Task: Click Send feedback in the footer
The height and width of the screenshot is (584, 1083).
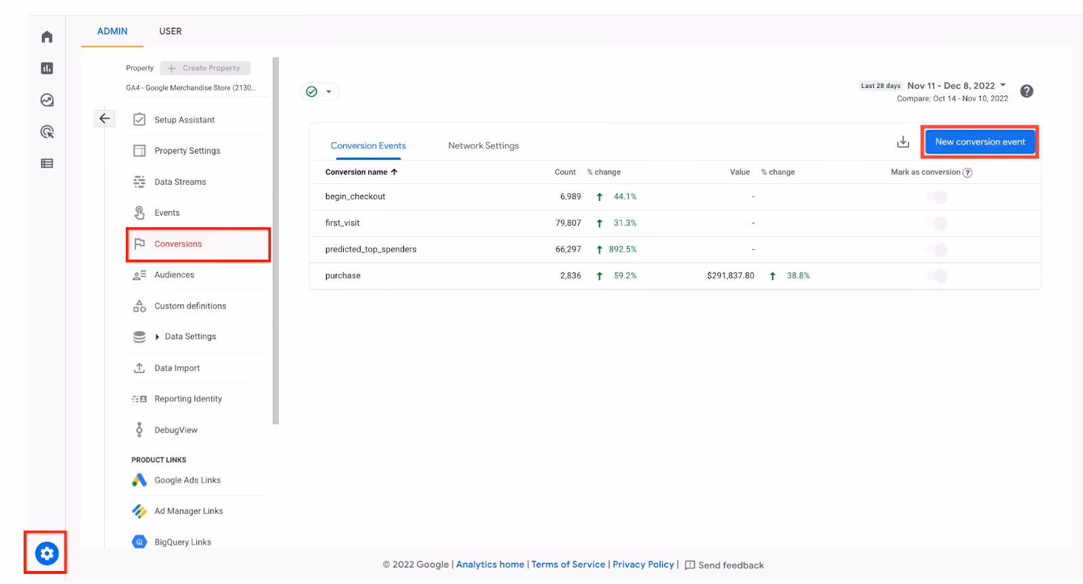Action: [724, 565]
